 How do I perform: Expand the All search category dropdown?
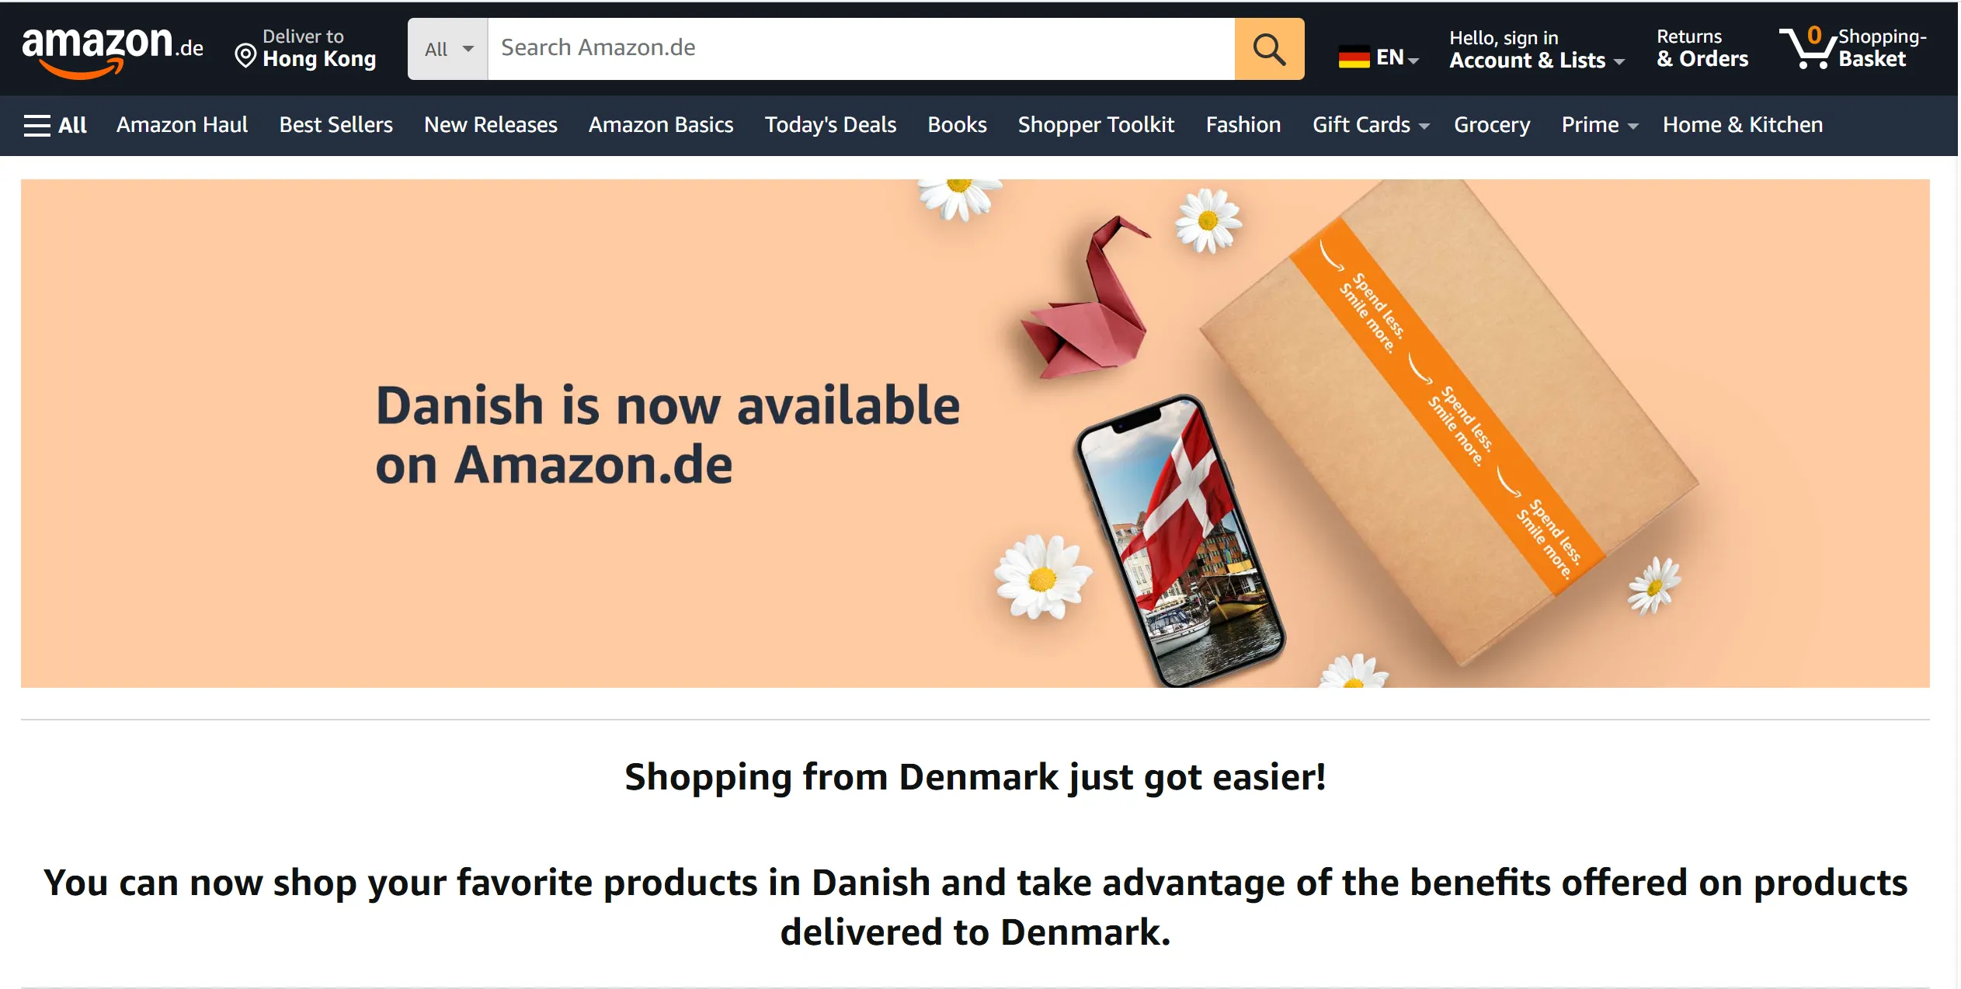point(448,49)
